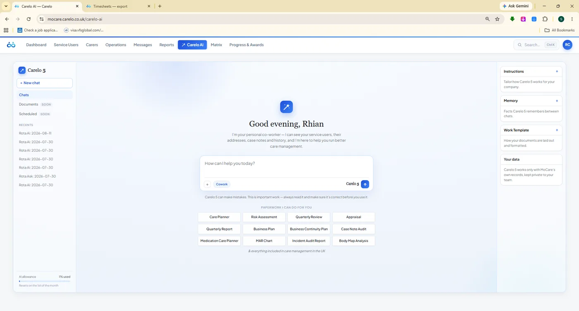The width and height of the screenshot is (579, 311).
Task: Go to Service Users
Action: pyautogui.click(x=66, y=45)
